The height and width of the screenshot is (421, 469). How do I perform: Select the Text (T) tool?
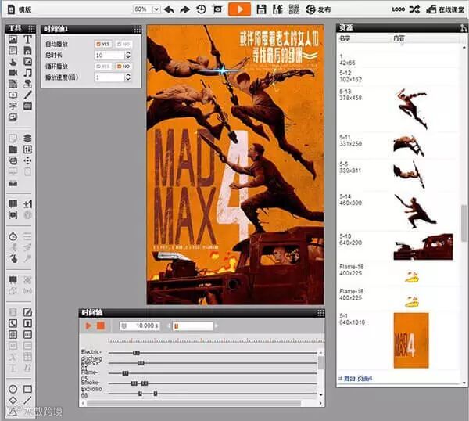pyautogui.click(x=27, y=39)
